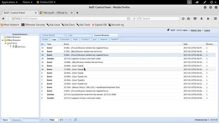Click the page reload icon in URL bar
This screenshot has height=123, width=219.
(x=134, y=18)
